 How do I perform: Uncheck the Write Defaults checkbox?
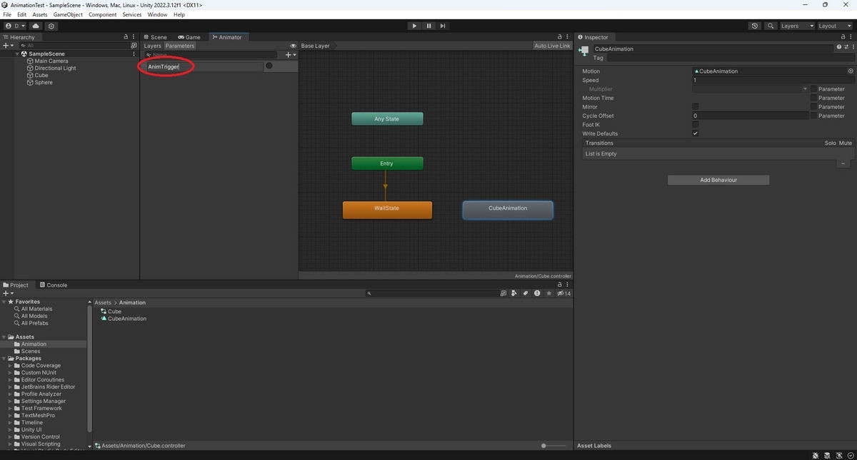696,133
